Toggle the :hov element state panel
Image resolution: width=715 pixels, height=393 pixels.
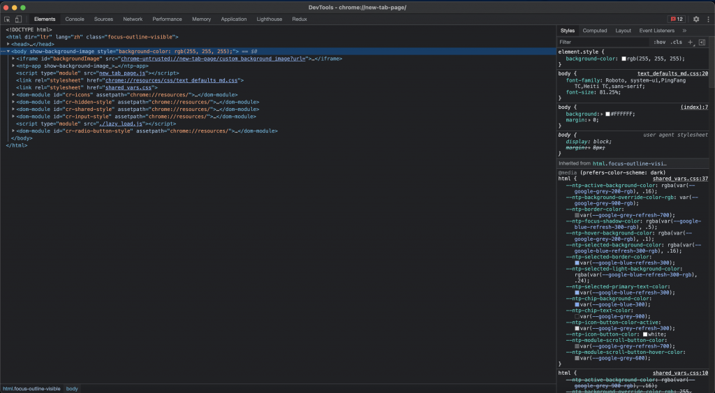(659, 42)
